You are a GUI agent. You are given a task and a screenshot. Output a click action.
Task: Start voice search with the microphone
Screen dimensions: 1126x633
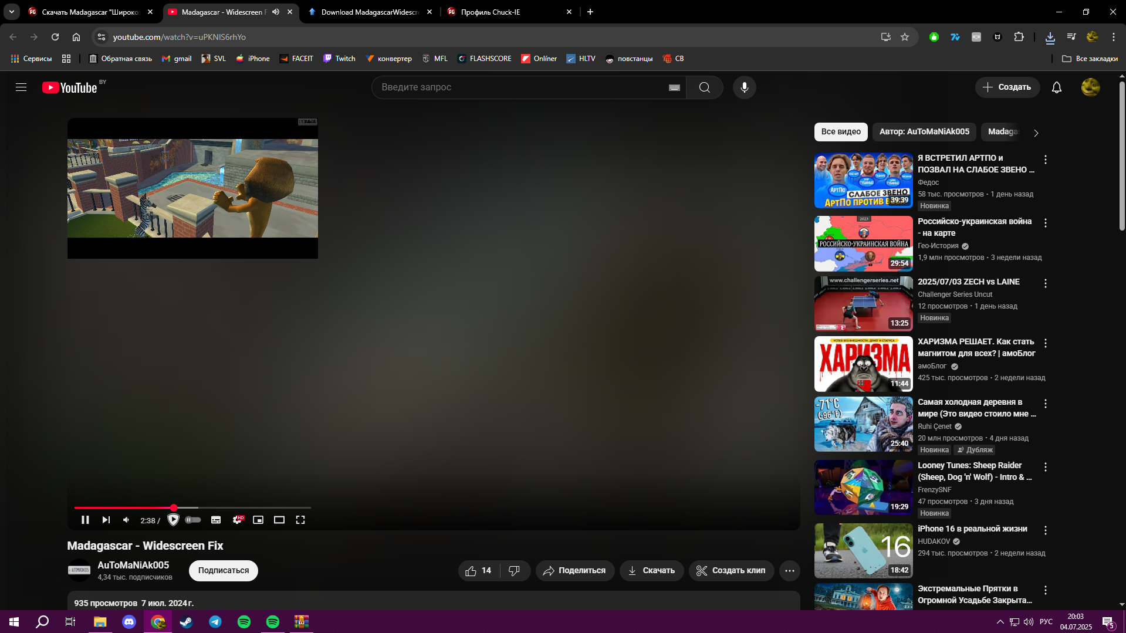click(x=745, y=87)
